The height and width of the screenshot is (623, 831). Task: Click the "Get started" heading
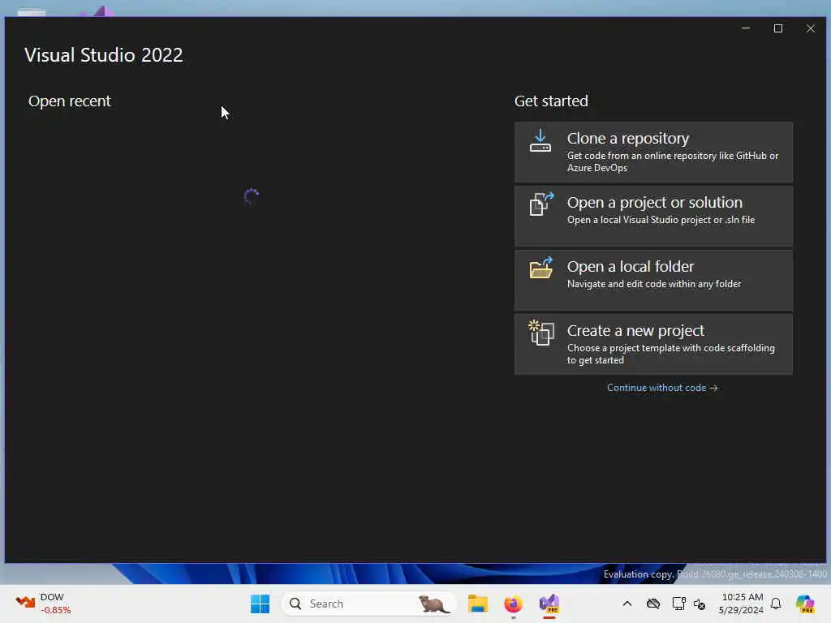coord(551,101)
